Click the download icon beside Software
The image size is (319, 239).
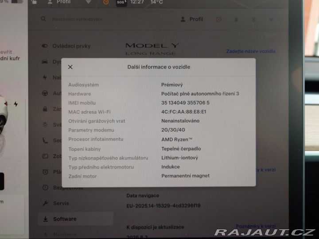click(x=46, y=219)
